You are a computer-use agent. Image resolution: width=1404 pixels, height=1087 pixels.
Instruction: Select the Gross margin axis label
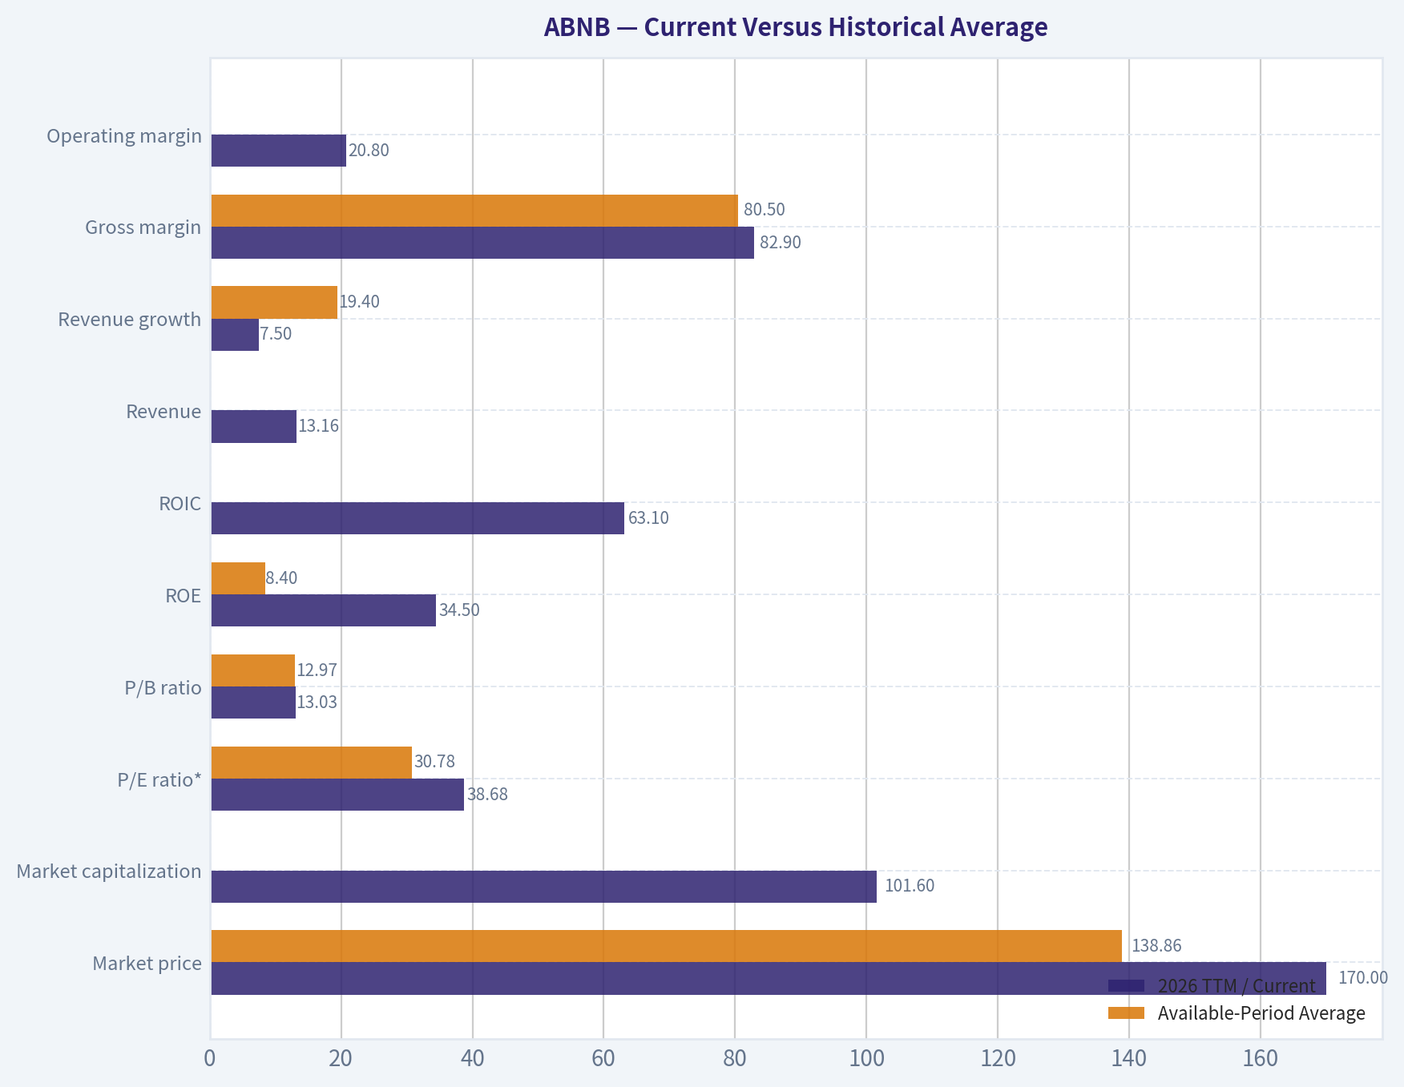(x=143, y=227)
